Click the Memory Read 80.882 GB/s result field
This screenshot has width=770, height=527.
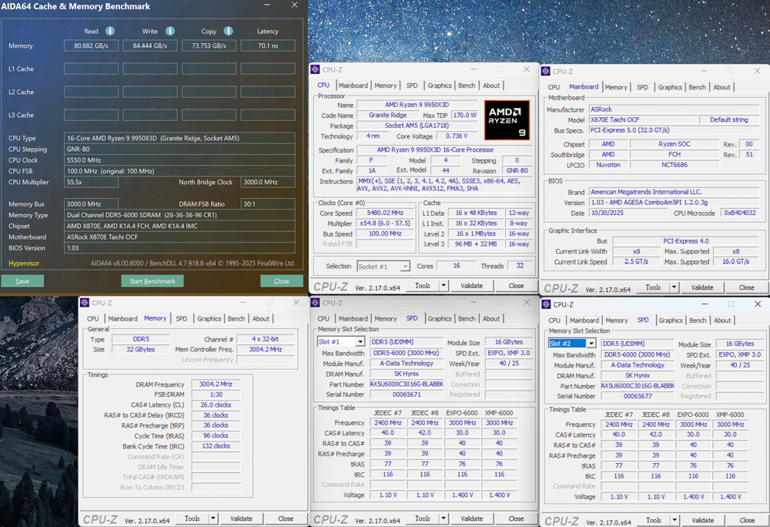[x=91, y=46]
